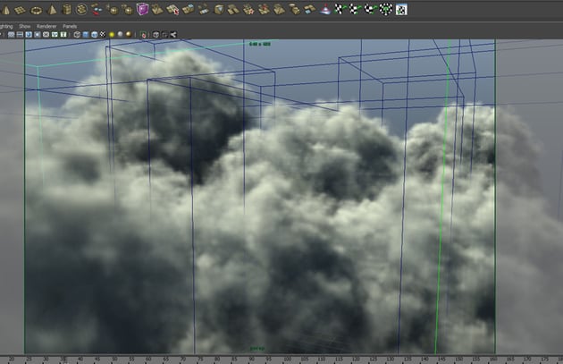Open the Renderer panel dropdown

tap(47, 26)
